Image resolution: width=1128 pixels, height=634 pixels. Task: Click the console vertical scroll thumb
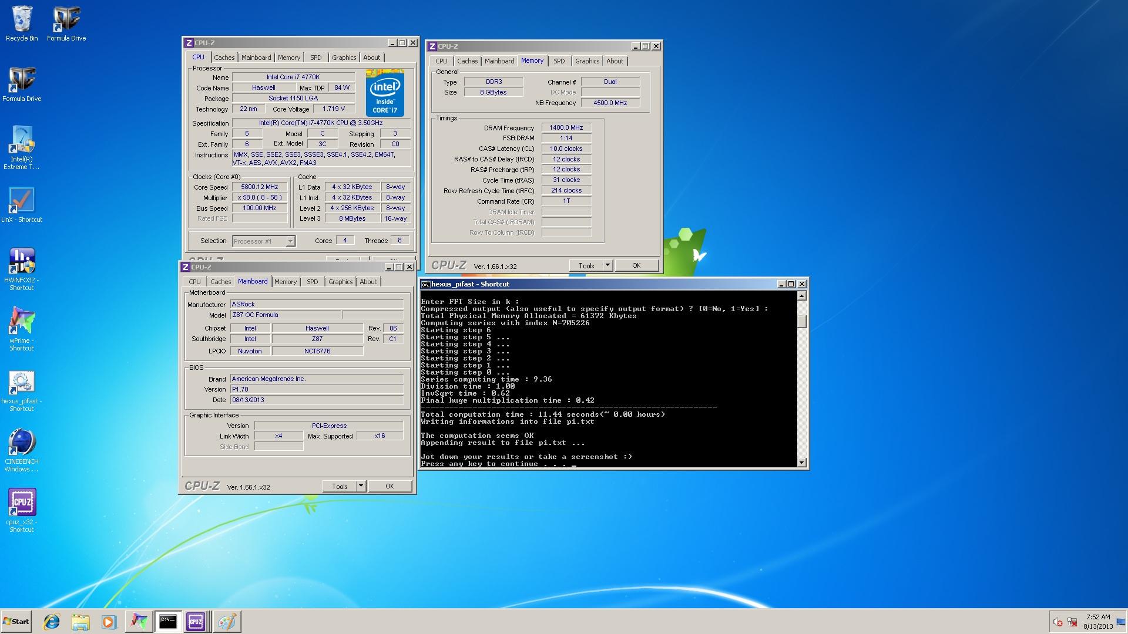click(802, 321)
